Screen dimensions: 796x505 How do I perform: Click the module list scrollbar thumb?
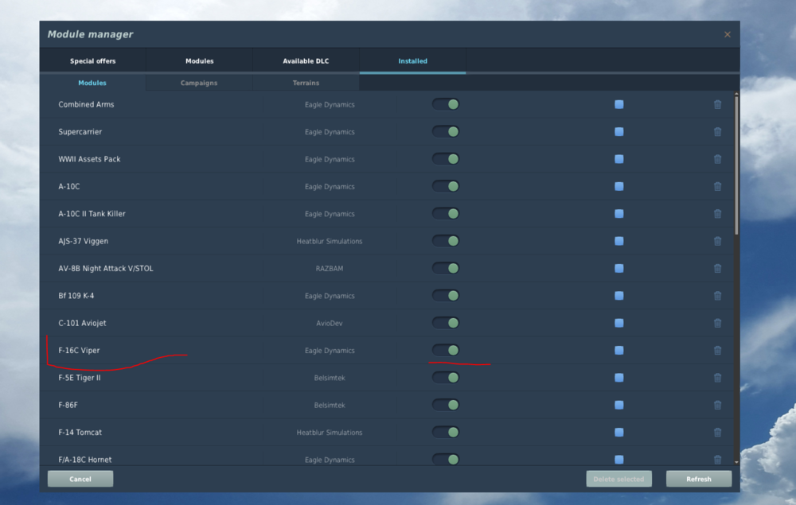[736, 165]
